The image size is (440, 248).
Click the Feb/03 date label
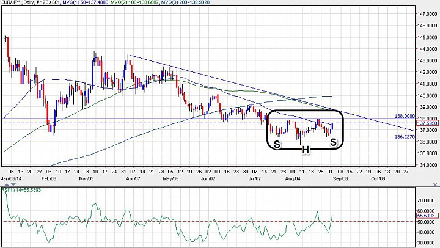[x=49, y=178]
